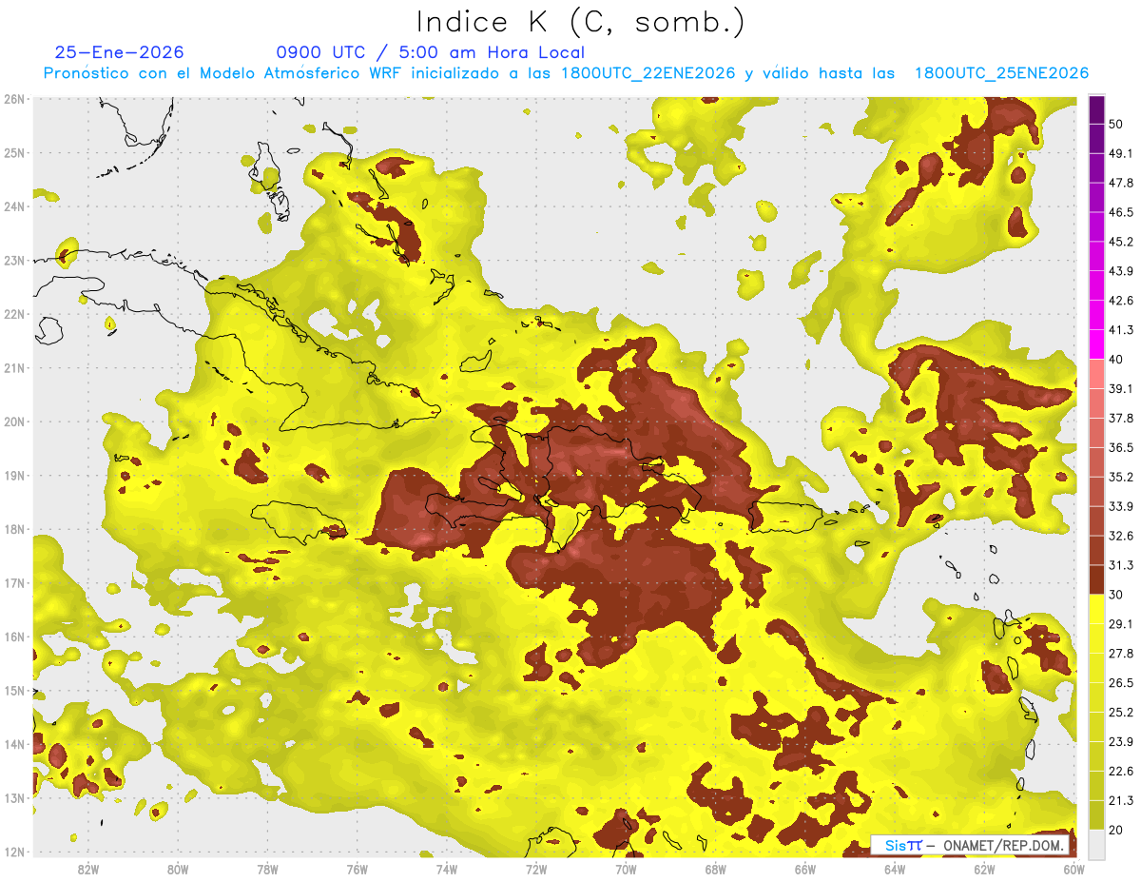The height and width of the screenshot is (882, 1141).
Task: Click the '0900 UTC / 5:00 am Hora Local' time
Action: point(430,52)
